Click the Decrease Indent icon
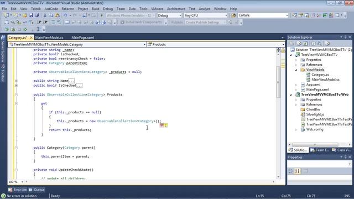This screenshot has height=199, width=354. 39,22
